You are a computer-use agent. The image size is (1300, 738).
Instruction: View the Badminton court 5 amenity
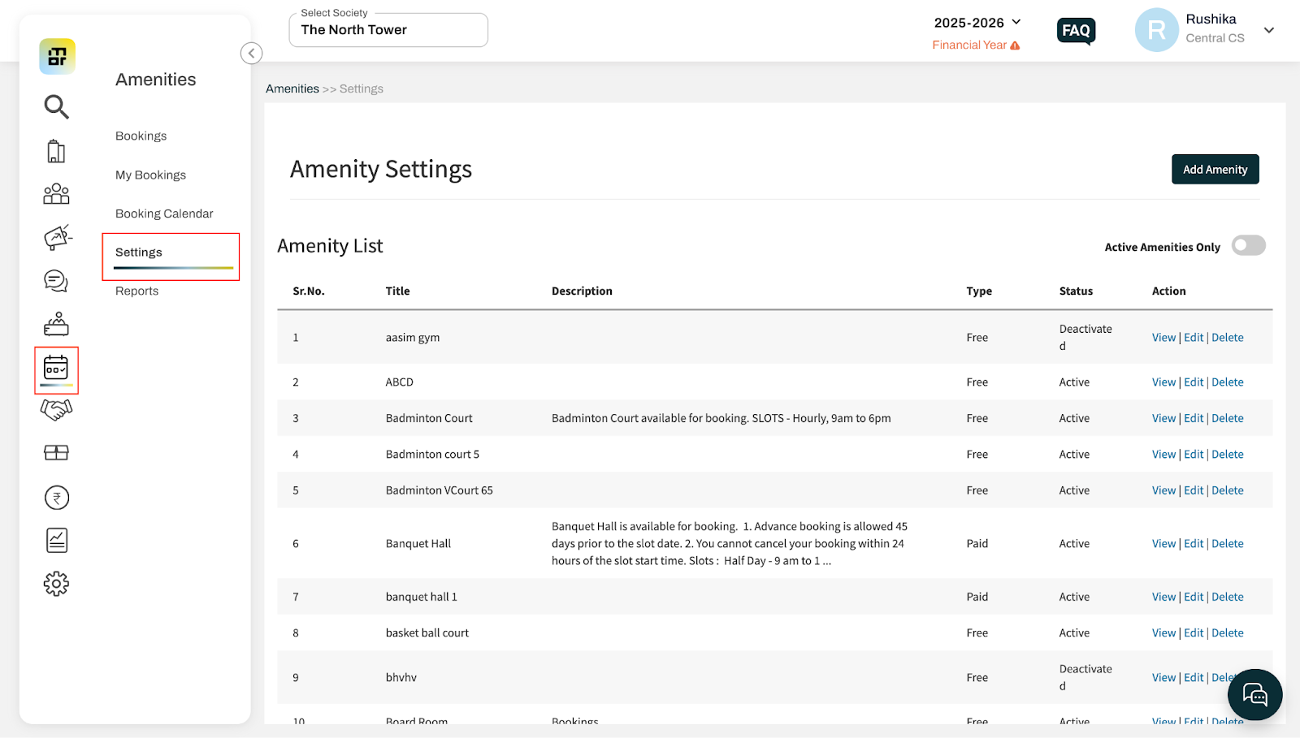1163,455
